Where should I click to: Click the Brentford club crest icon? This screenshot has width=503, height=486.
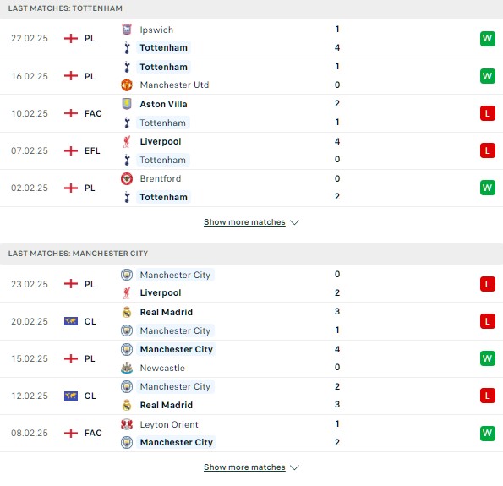pyautogui.click(x=127, y=178)
